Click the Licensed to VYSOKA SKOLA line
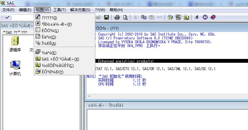Image resolution: width=248 pixels, height=130 pixels. (x=155, y=42)
